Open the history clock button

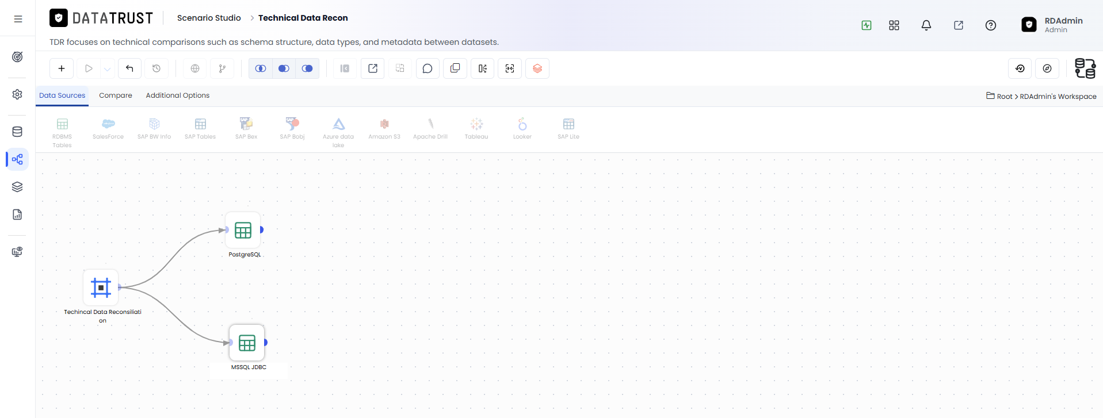pyautogui.click(x=157, y=68)
